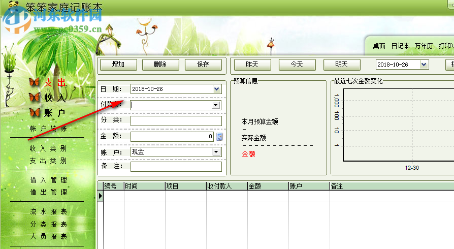Click the butterfly icon beside 支出

34,82
